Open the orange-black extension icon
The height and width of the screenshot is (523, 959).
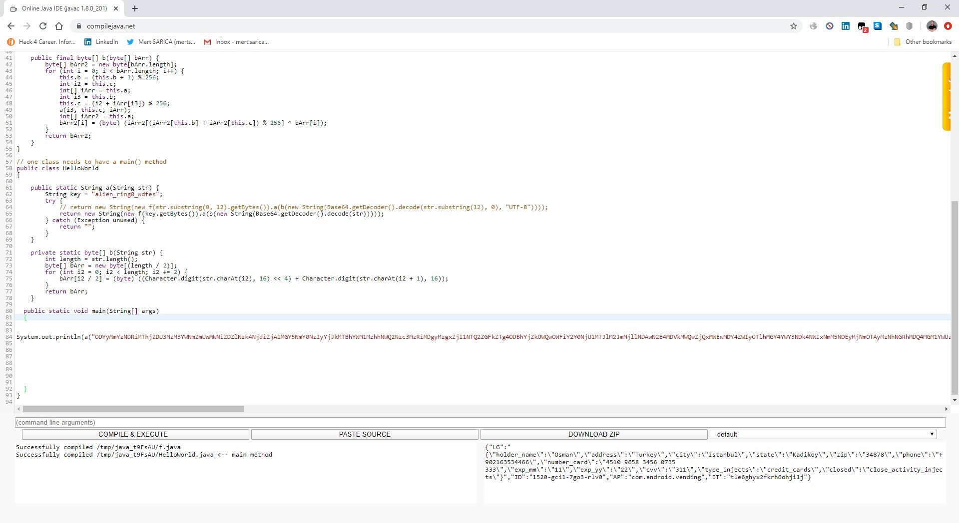point(894,26)
